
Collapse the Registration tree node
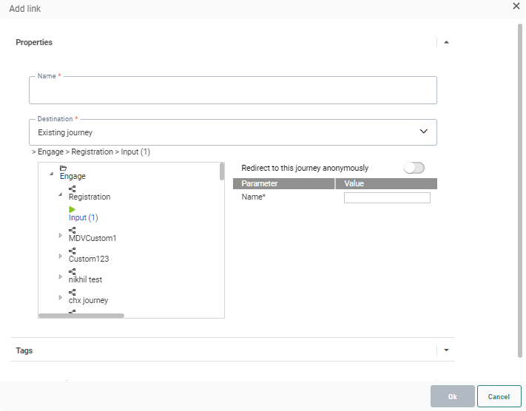pos(61,194)
